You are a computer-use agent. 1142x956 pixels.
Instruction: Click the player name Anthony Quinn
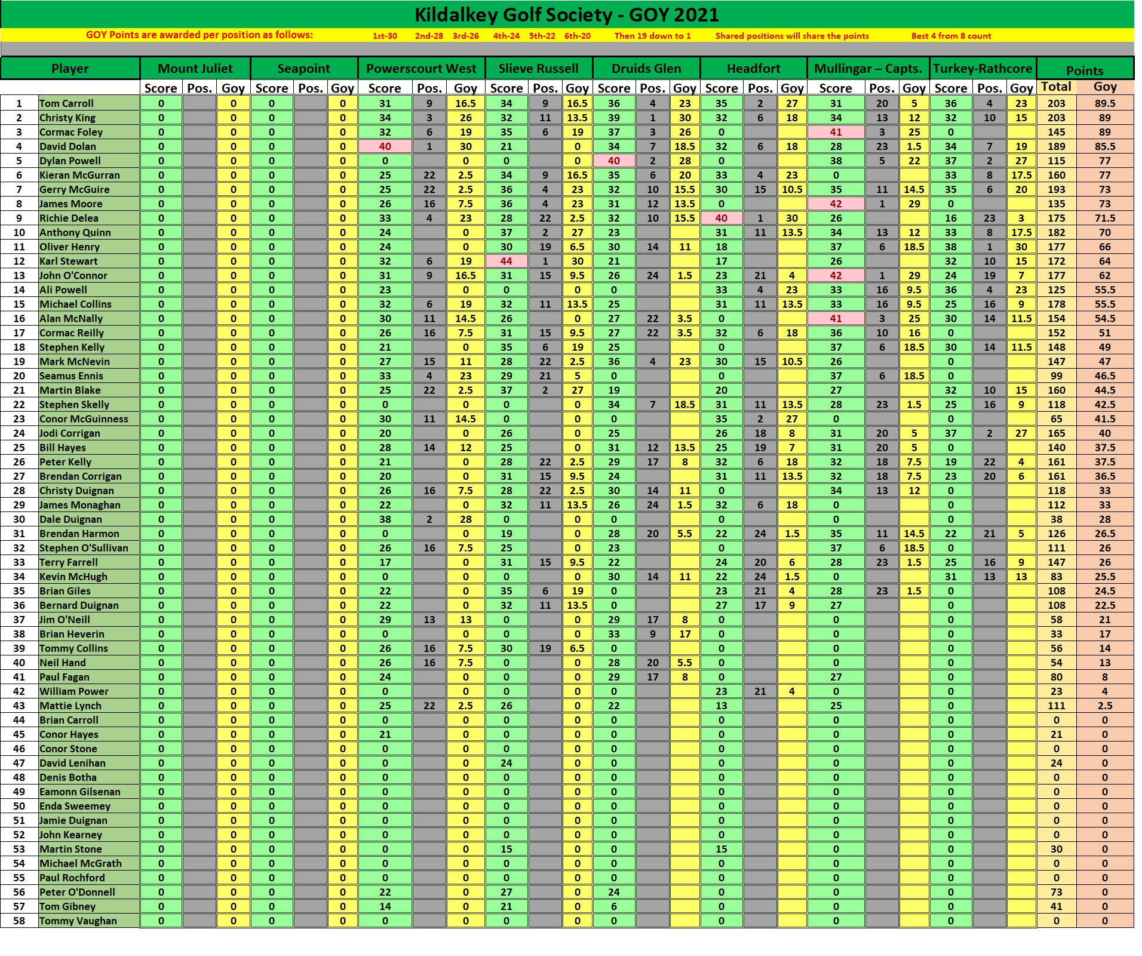[x=75, y=232]
